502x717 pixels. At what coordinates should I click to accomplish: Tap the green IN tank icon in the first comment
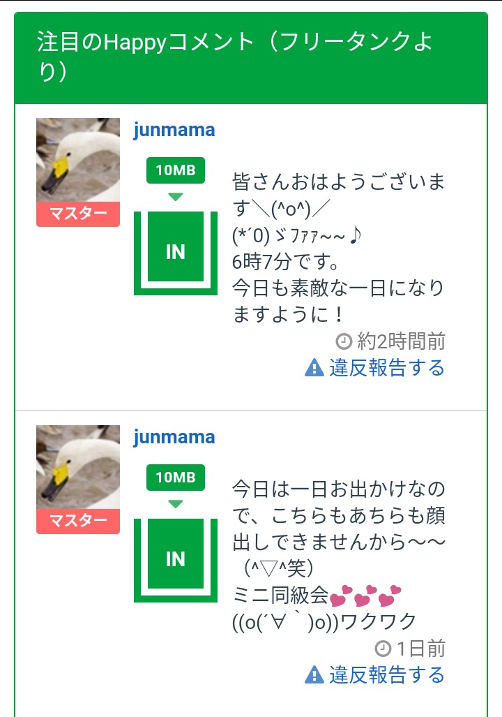tap(176, 252)
